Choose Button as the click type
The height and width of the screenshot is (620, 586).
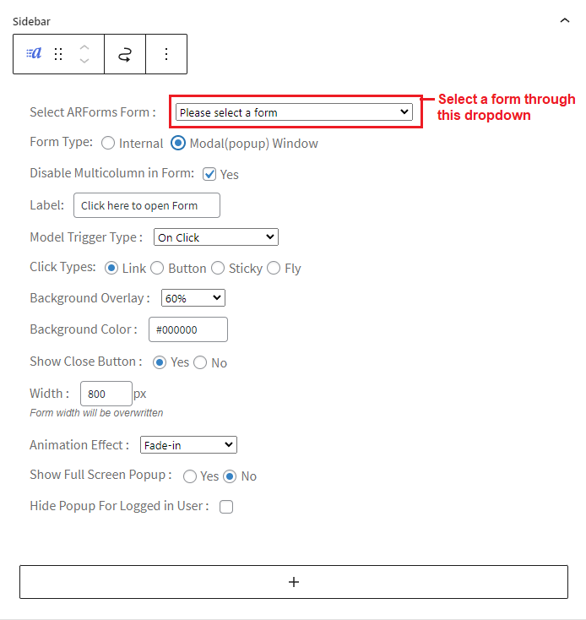coord(157,268)
